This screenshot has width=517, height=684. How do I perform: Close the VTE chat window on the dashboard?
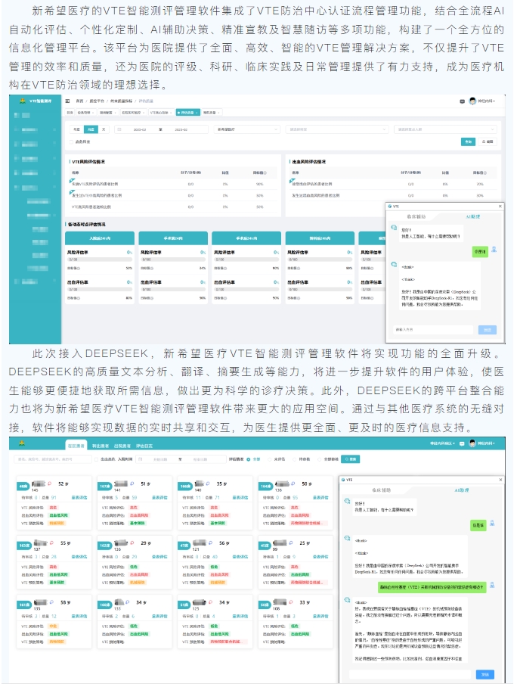tap(498, 206)
